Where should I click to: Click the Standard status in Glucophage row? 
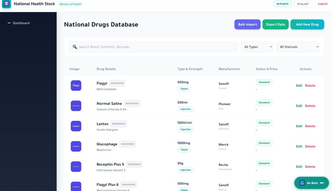tap(264, 143)
